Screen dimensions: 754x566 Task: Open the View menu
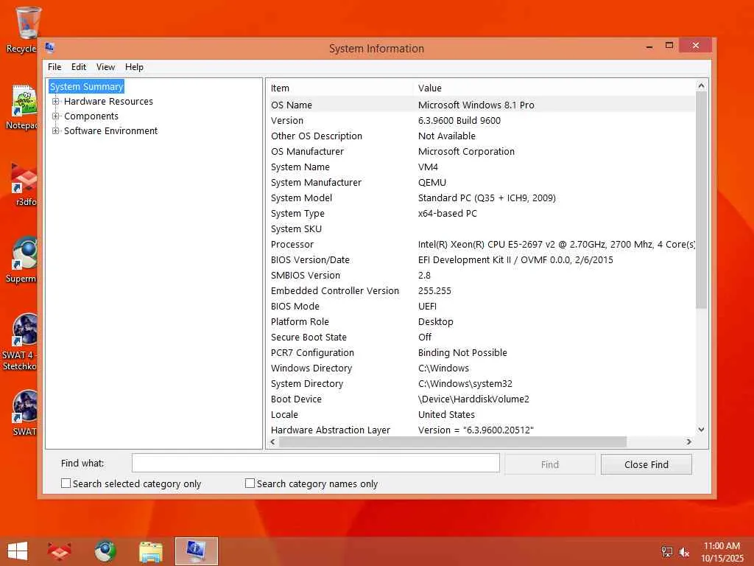pyautogui.click(x=105, y=67)
